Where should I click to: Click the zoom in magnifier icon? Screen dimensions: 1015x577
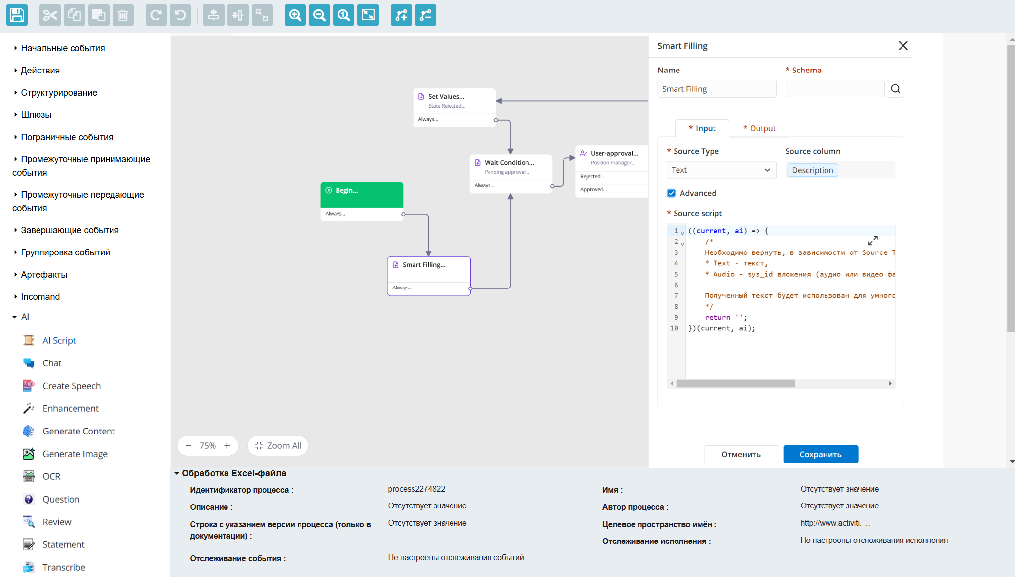[x=295, y=15]
